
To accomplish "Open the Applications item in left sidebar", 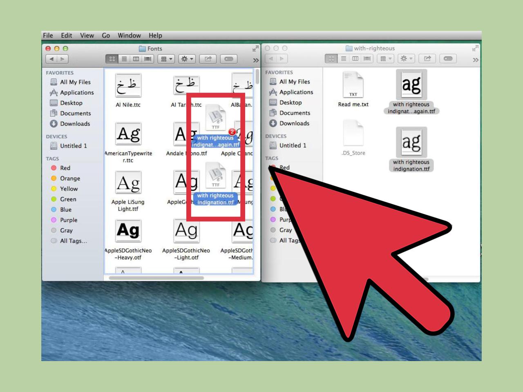I will pyautogui.click(x=77, y=92).
